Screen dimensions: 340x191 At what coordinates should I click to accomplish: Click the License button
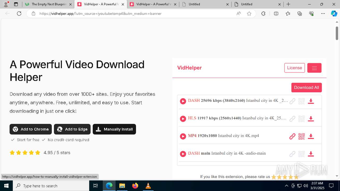(x=295, y=68)
